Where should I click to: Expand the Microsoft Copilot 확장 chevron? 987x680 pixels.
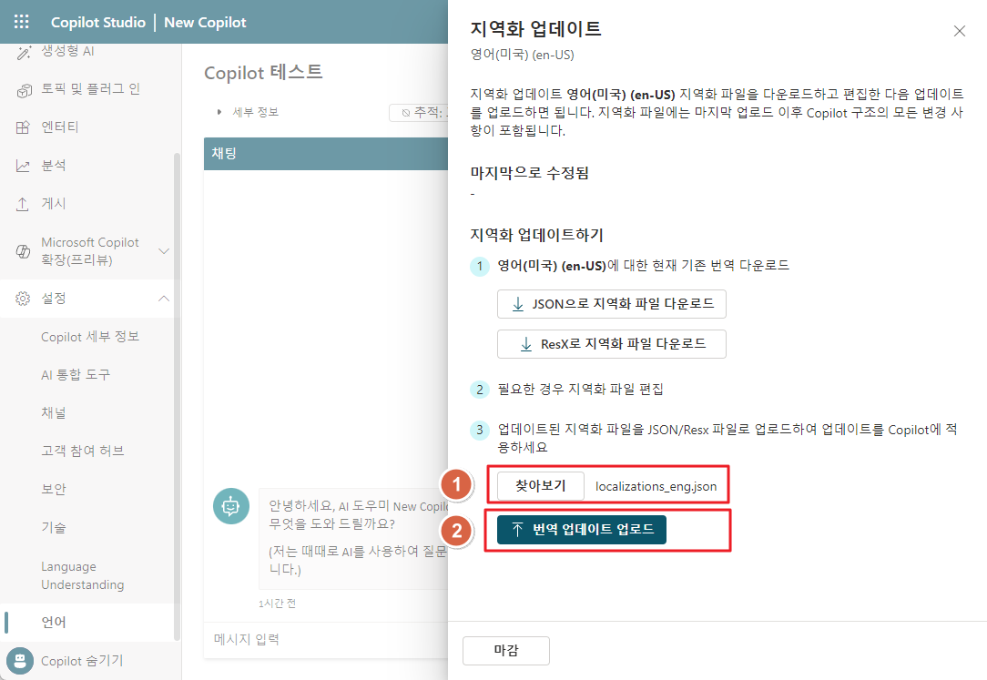pyautogui.click(x=164, y=251)
